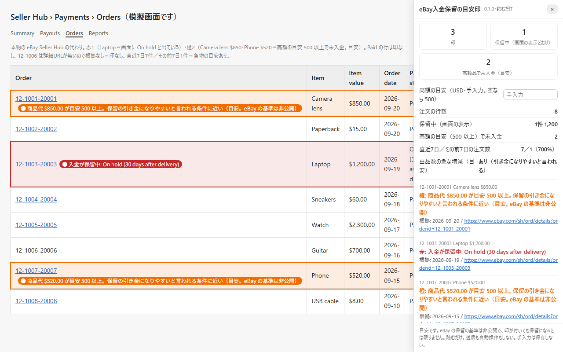
Task: Click the '保留中（画面の表示）' stat row
Action: pyautogui.click(x=488, y=124)
